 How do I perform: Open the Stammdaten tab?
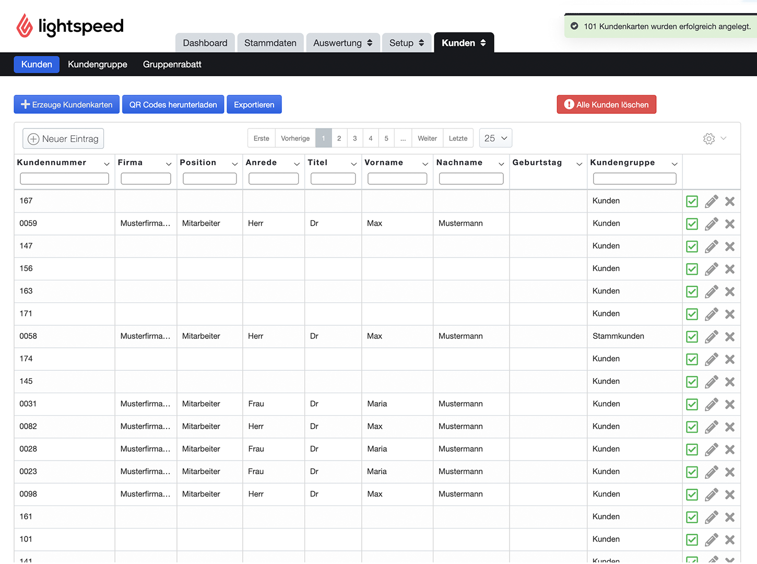[x=270, y=43]
